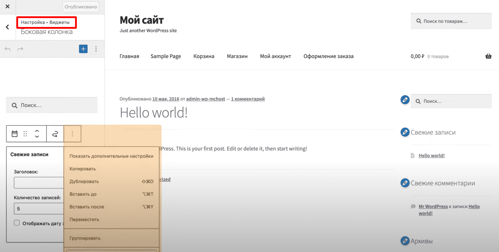Click the shopping basket cart icon
The width and height of the screenshot is (499, 252).
click(488, 56)
